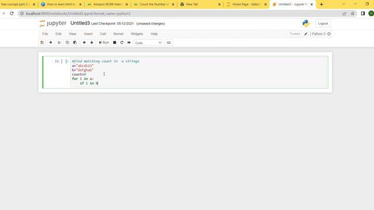View site information icon in address bar
The height and width of the screenshot is (210, 374).
pos(22,13)
